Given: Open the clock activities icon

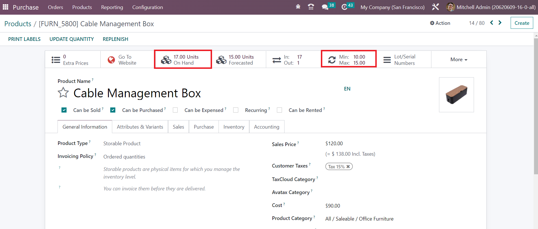Looking at the screenshot, I should (344, 7).
